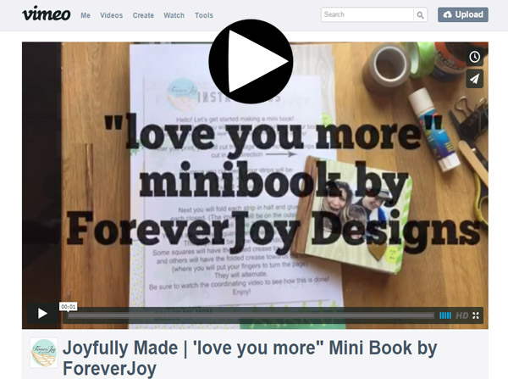
Task: Open the Me menu
Action: [x=86, y=15]
